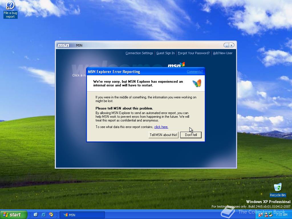Click the 7:33 AM system clock
Viewport: 292px width, 219px height.
281,215
